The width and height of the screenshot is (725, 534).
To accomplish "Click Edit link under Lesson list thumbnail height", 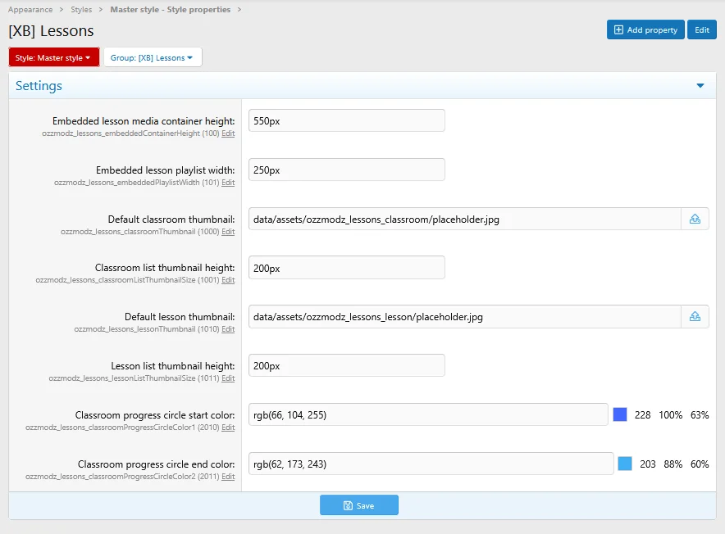I will (x=228, y=378).
